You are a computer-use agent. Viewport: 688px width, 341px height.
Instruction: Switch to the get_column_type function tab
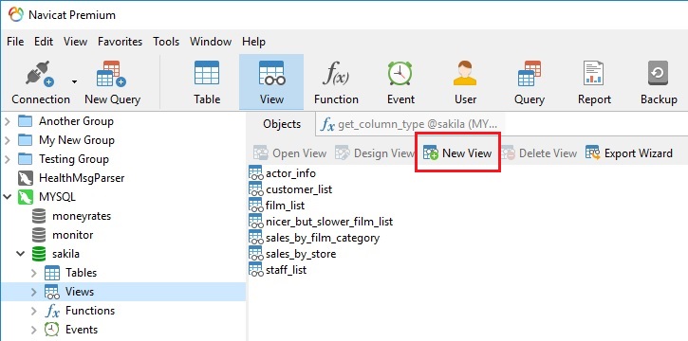click(410, 124)
